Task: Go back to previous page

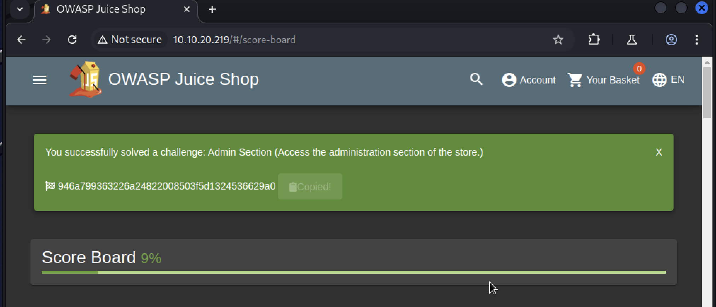Action: [x=21, y=40]
